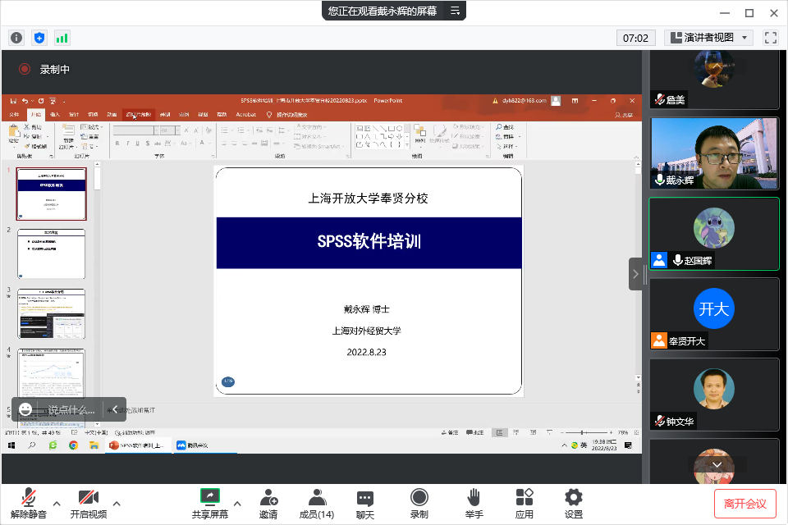This screenshot has width=788, height=525.
Task: Leave the meeting via 离开会议
Action: [x=744, y=504]
